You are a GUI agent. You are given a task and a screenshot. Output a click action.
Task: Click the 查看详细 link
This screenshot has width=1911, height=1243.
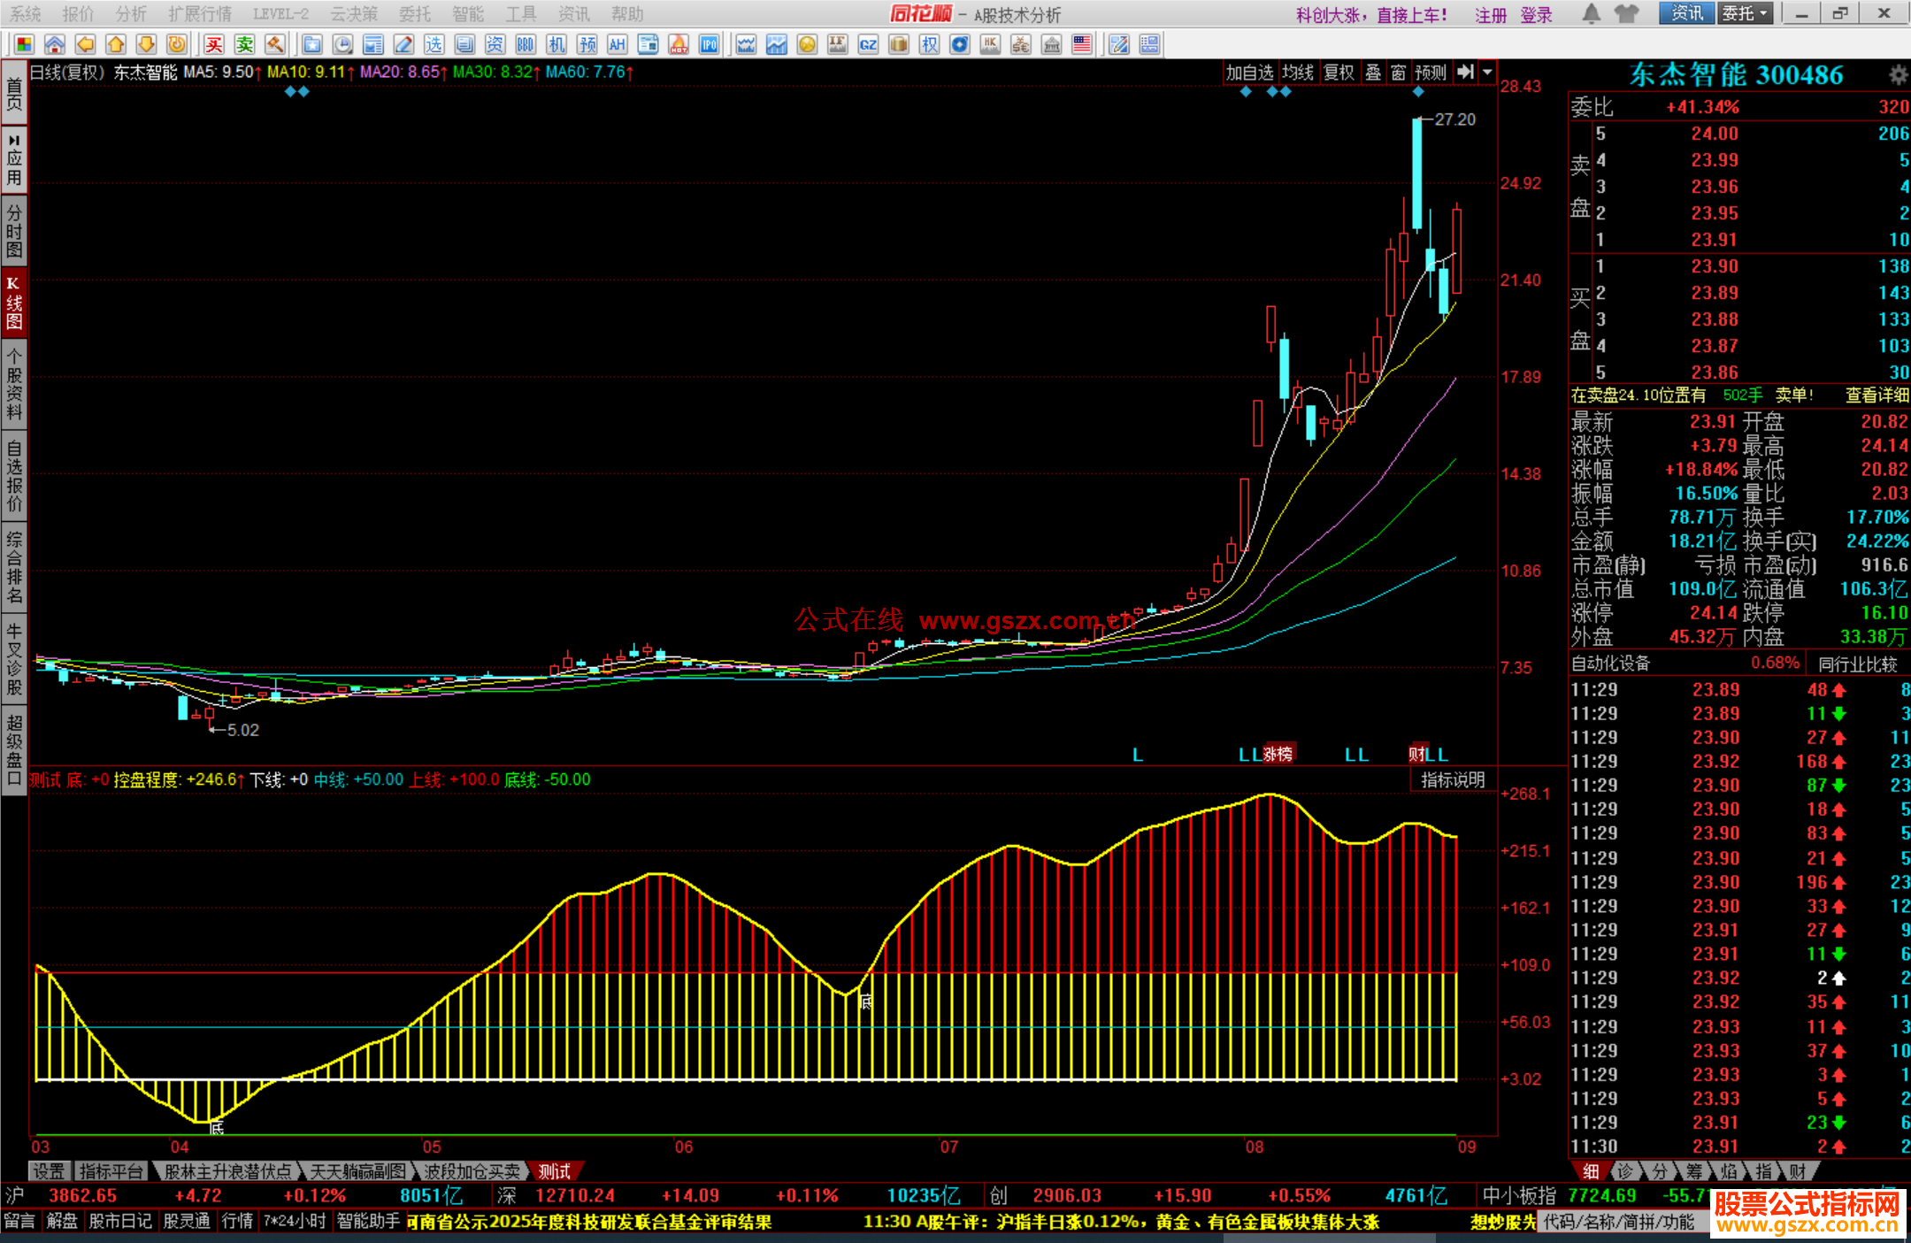click(1876, 395)
